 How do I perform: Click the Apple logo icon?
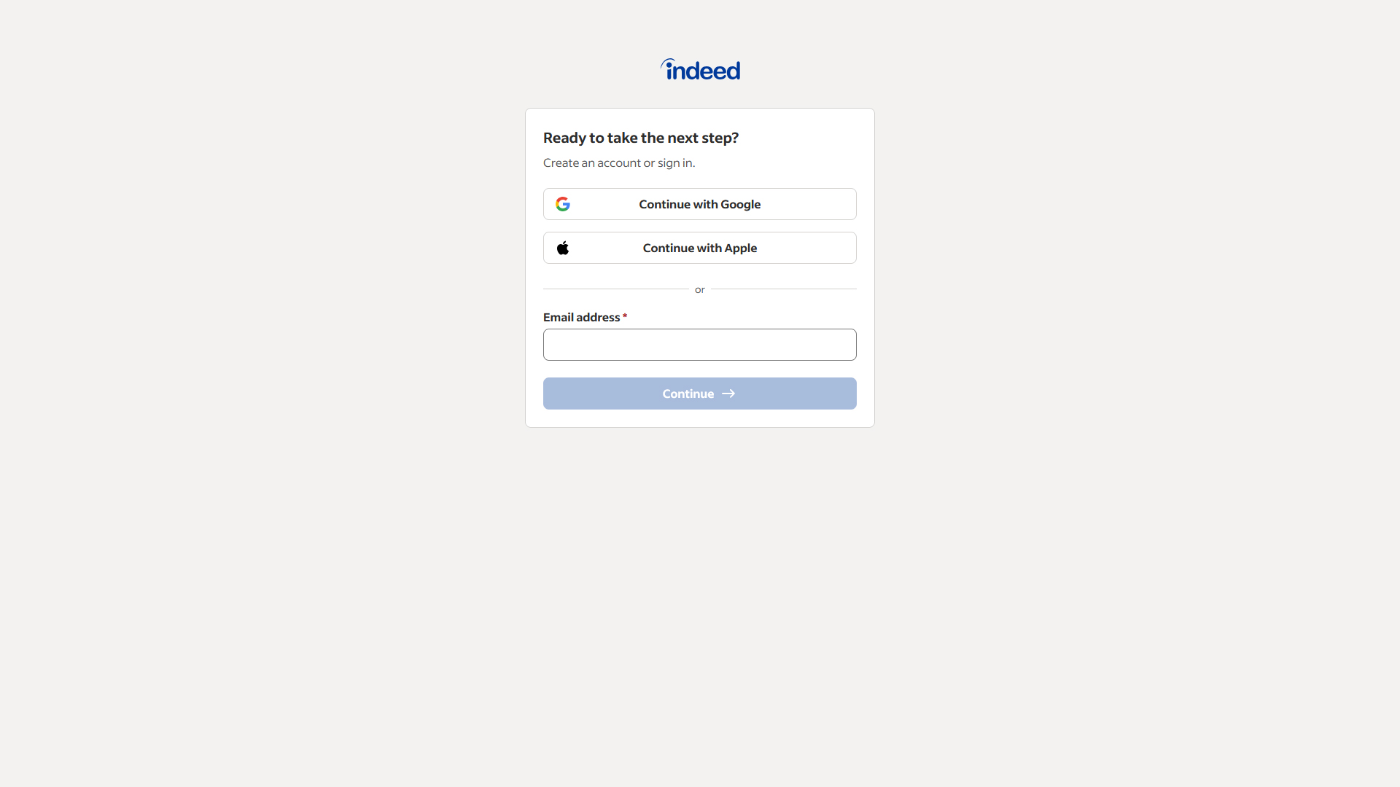point(563,248)
